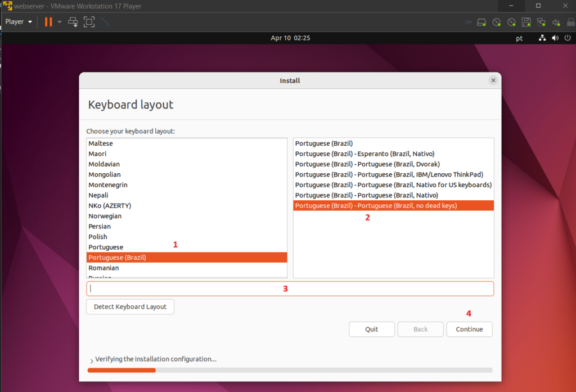Viewport: 576px width, 392px height.
Task: Open the Apr 10 02:25 clock
Action: point(290,38)
